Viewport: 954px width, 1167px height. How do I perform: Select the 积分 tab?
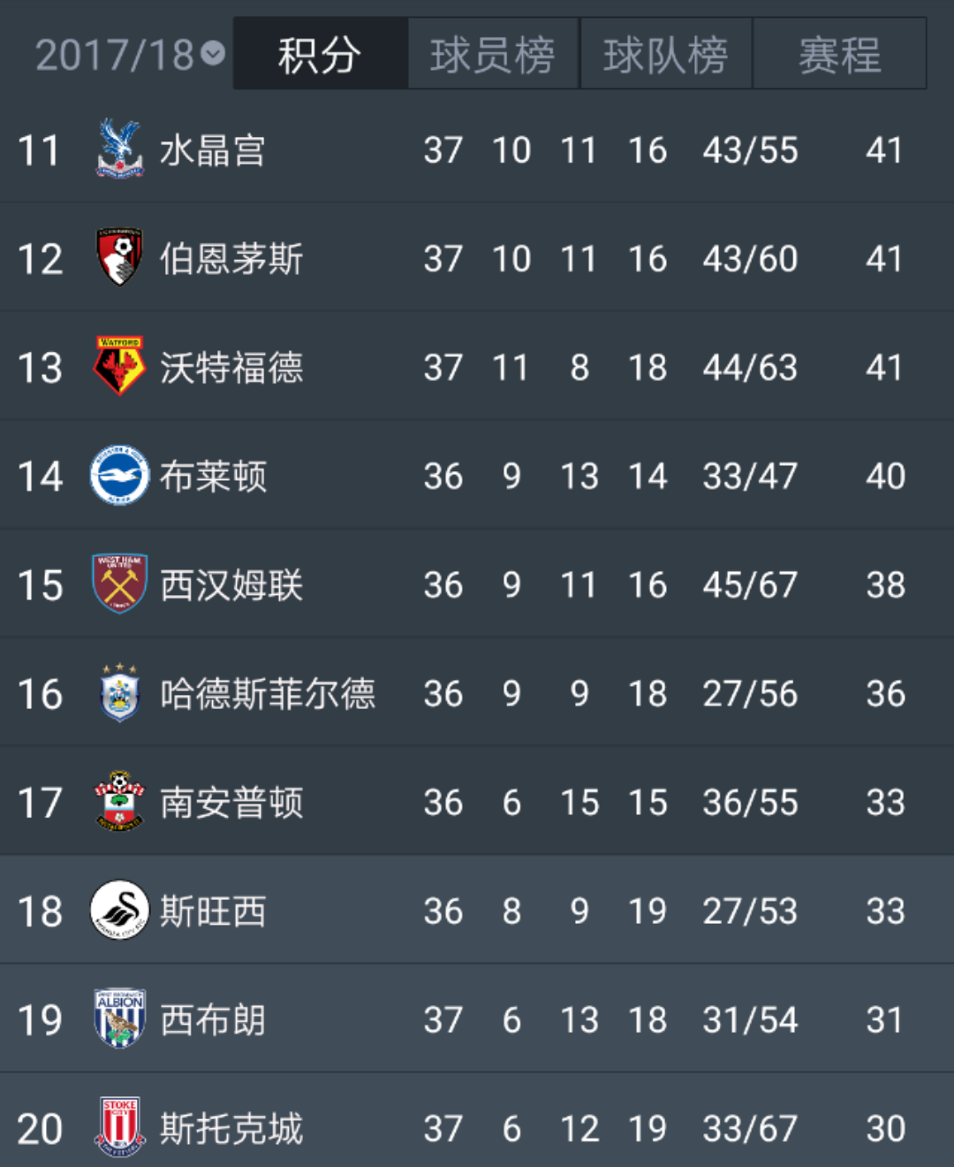(320, 55)
